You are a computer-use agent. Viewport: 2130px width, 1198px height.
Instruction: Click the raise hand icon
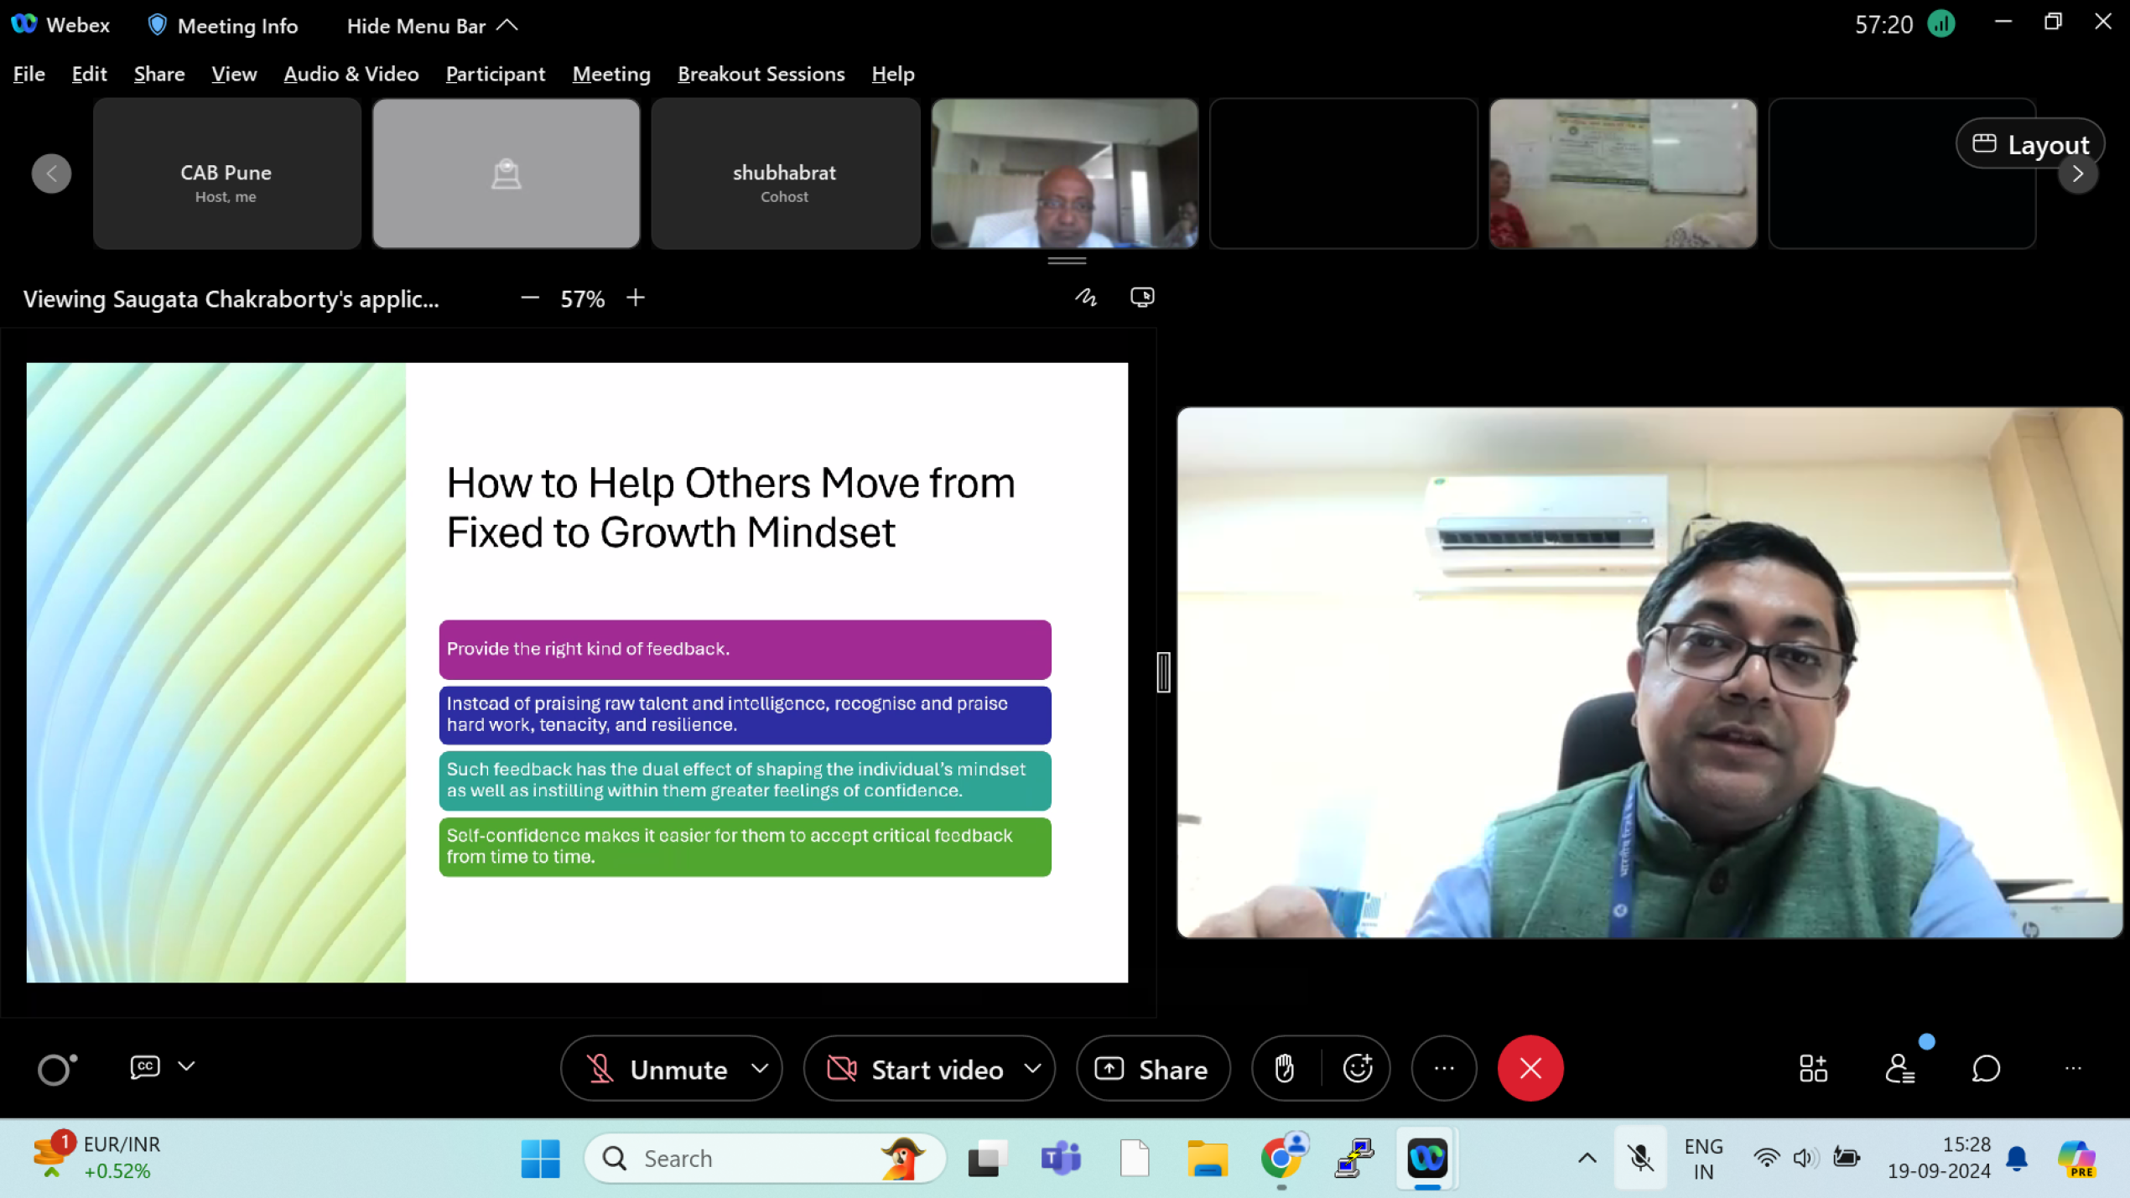[x=1285, y=1069]
